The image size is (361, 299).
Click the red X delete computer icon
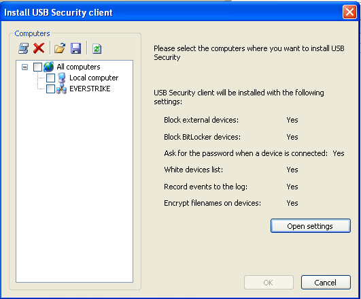[x=39, y=48]
